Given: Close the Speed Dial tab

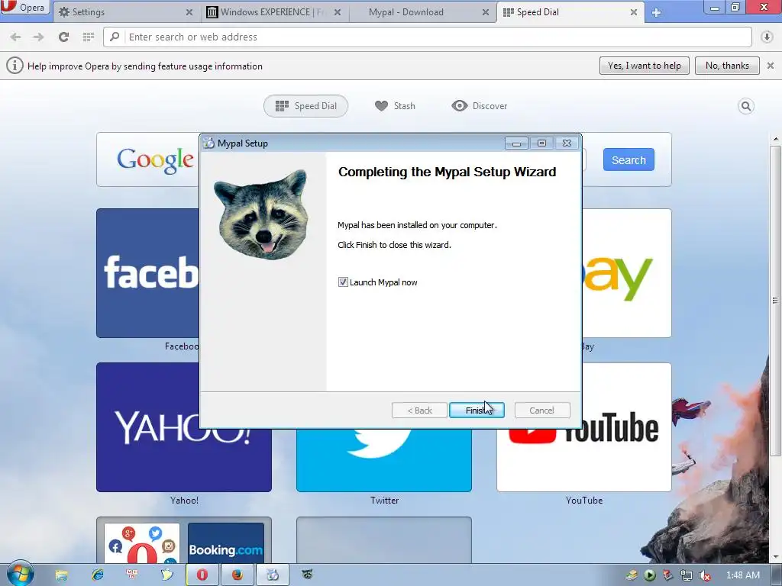Looking at the screenshot, I should pos(633,12).
